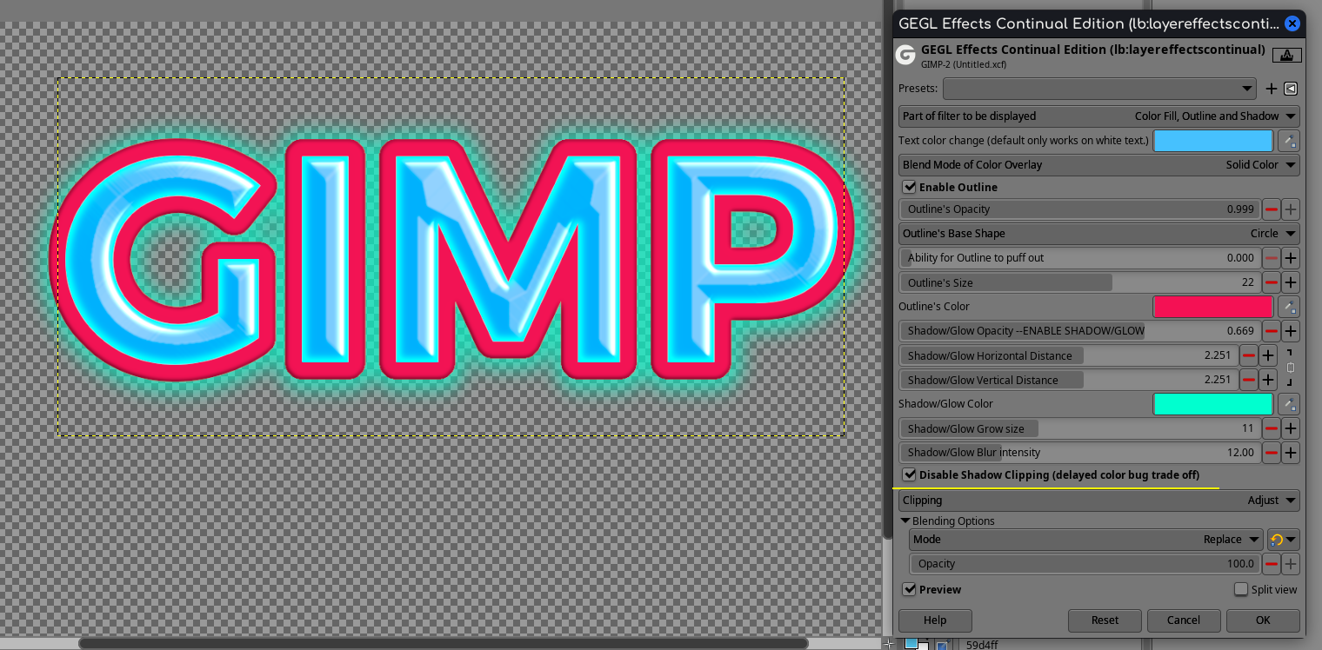Decrease Outline's Size with minus icon
Screen dimensions: 1322x650
[1272, 282]
